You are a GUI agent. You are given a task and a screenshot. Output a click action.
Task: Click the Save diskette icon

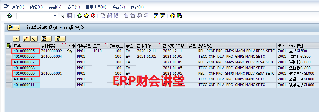click(69, 16)
